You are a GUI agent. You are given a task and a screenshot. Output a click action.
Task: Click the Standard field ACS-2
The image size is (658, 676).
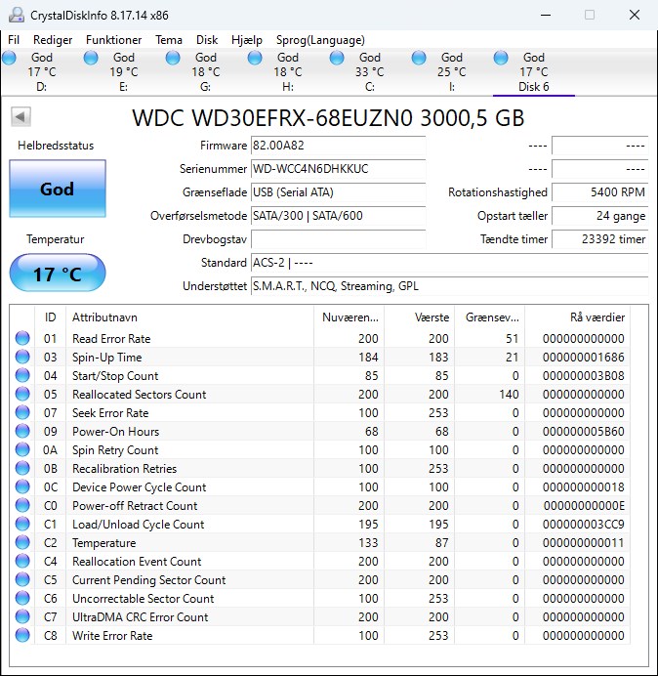[x=449, y=263]
